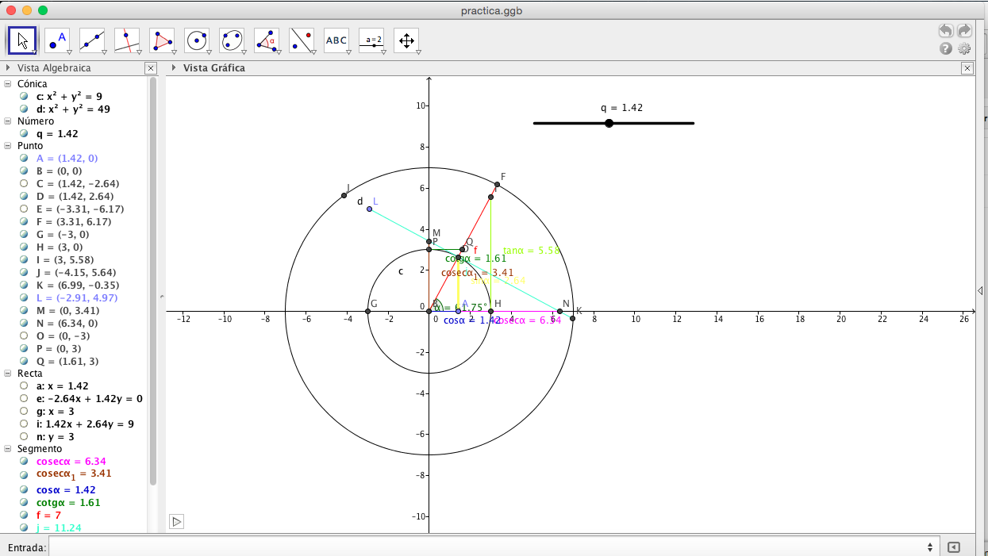The image size is (988, 556).
Task: Select the Circle with Center tool
Action: click(196, 39)
